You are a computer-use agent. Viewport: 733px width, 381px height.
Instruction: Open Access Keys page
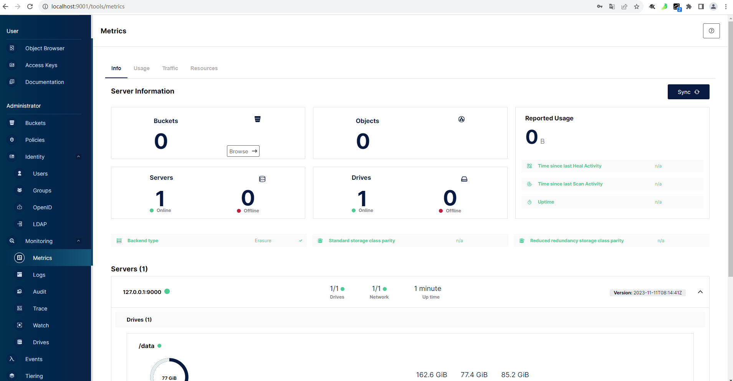click(41, 65)
